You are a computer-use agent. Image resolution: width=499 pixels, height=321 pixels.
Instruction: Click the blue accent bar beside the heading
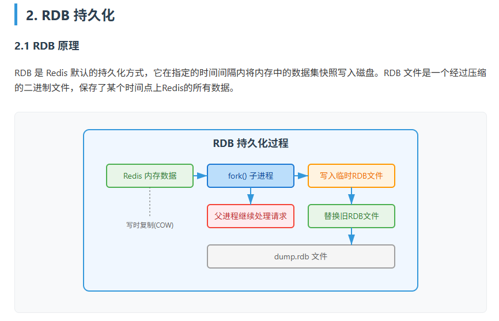(16, 15)
